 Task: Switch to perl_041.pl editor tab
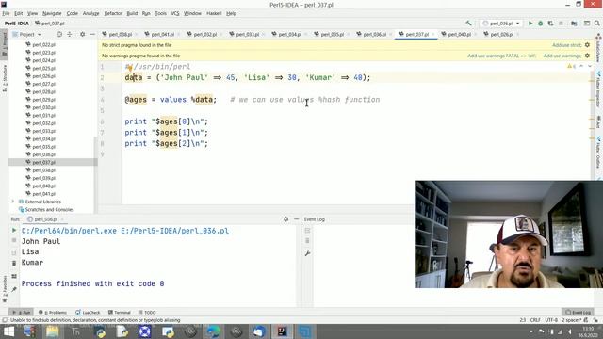(x=163, y=34)
